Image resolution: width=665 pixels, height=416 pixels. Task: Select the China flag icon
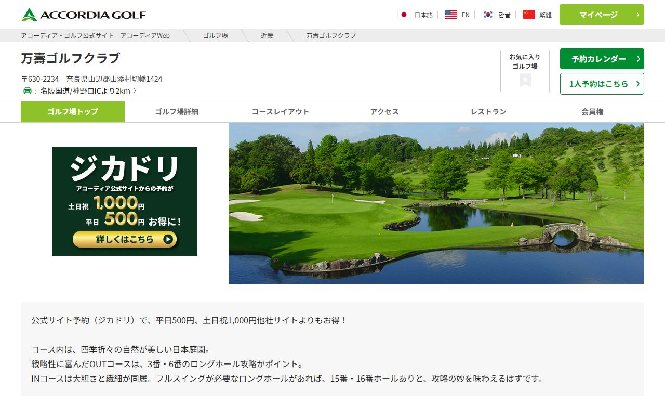pos(529,15)
